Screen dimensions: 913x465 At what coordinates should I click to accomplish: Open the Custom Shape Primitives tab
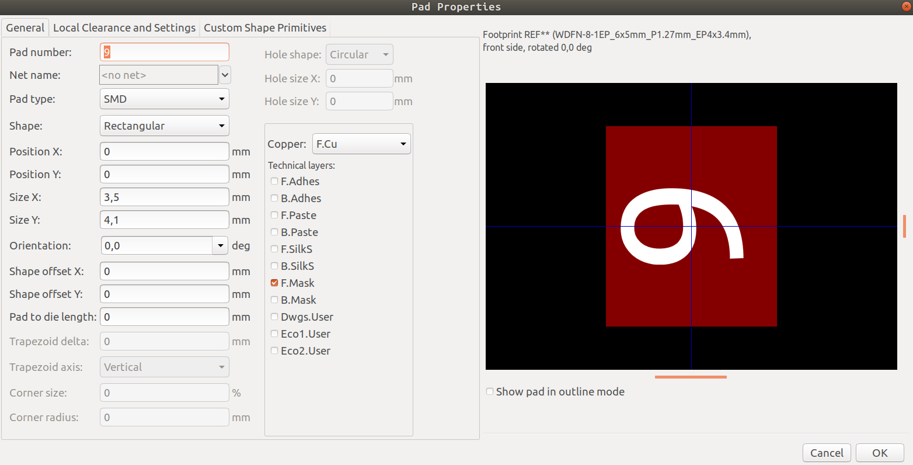click(265, 27)
